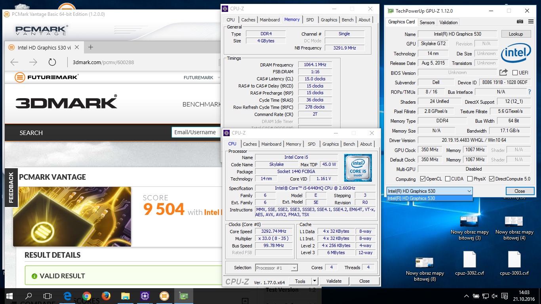
Task: Switch to GPU-Z taskbar icon
Action: point(183,296)
